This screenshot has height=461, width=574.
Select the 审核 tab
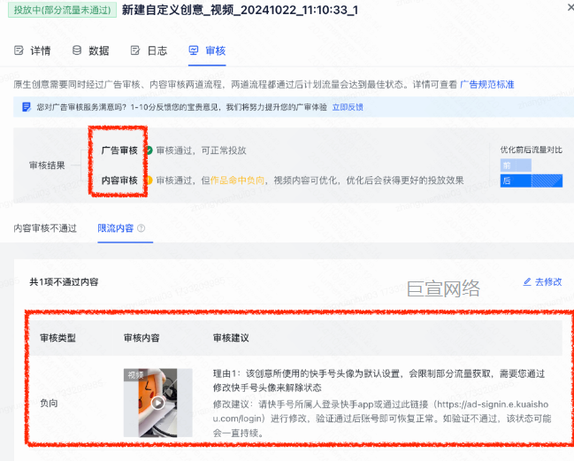[x=207, y=50]
